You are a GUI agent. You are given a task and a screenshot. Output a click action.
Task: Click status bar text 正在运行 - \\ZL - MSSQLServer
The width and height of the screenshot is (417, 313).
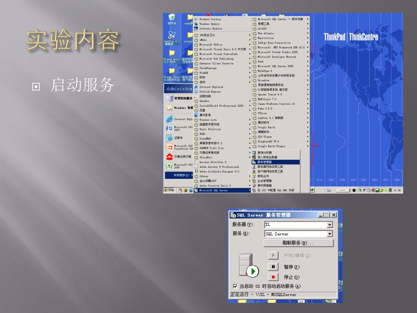[263, 295]
